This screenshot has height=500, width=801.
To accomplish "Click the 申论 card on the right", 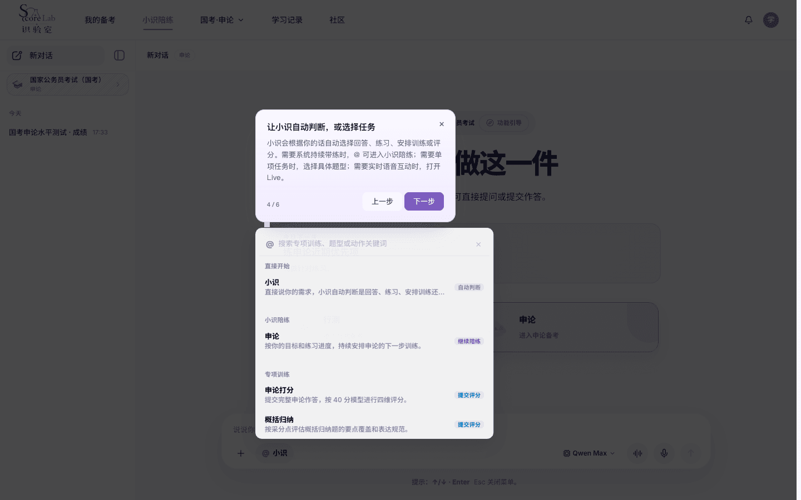I will coord(575,327).
